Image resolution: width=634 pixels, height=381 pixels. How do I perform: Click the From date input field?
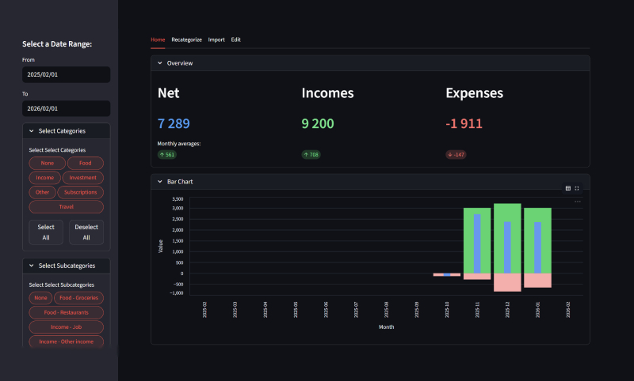67,74
